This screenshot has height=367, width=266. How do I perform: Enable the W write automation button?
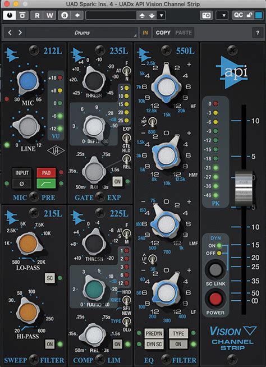49,16
